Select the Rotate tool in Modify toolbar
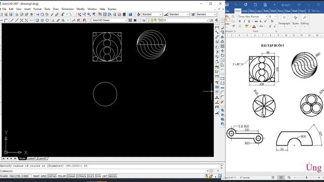 point(222,56)
